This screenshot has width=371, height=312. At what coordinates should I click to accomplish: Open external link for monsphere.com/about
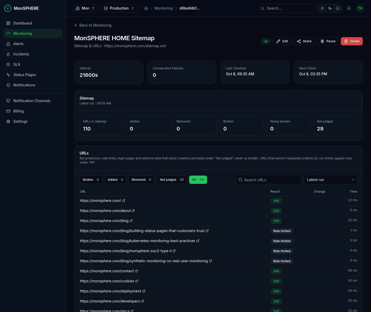133,211
